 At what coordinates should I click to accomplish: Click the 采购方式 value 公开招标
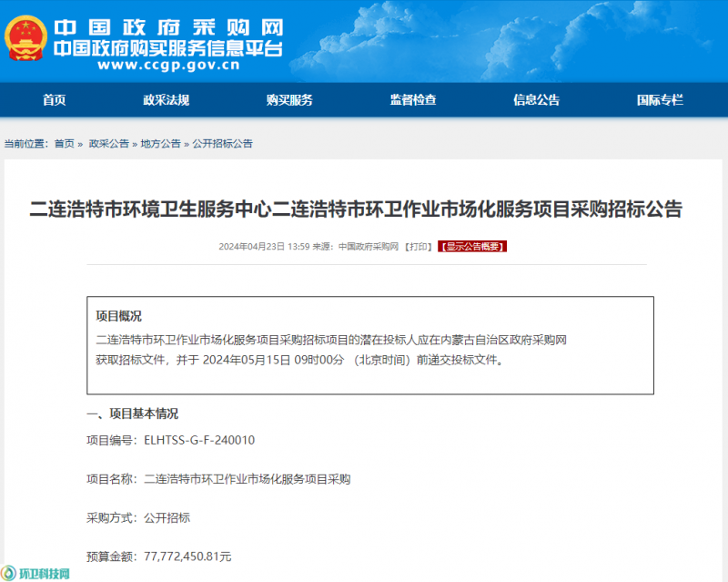point(167,518)
